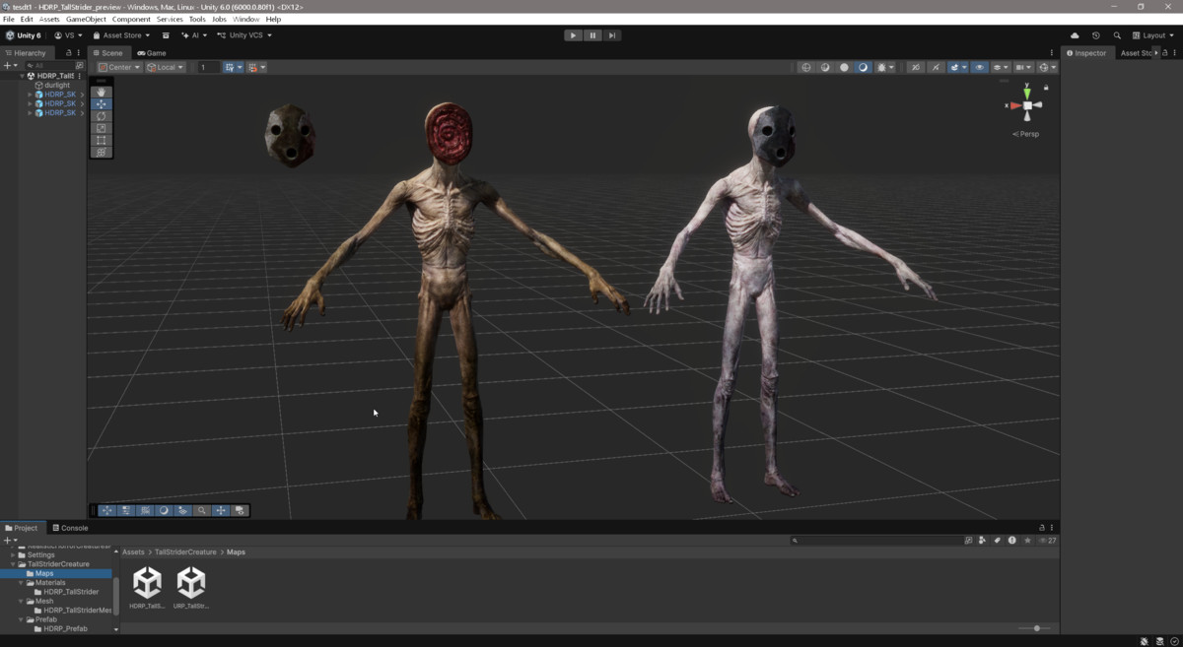Open the GameObject menu
Screen dimensions: 1183x647
(x=86, y=19)
